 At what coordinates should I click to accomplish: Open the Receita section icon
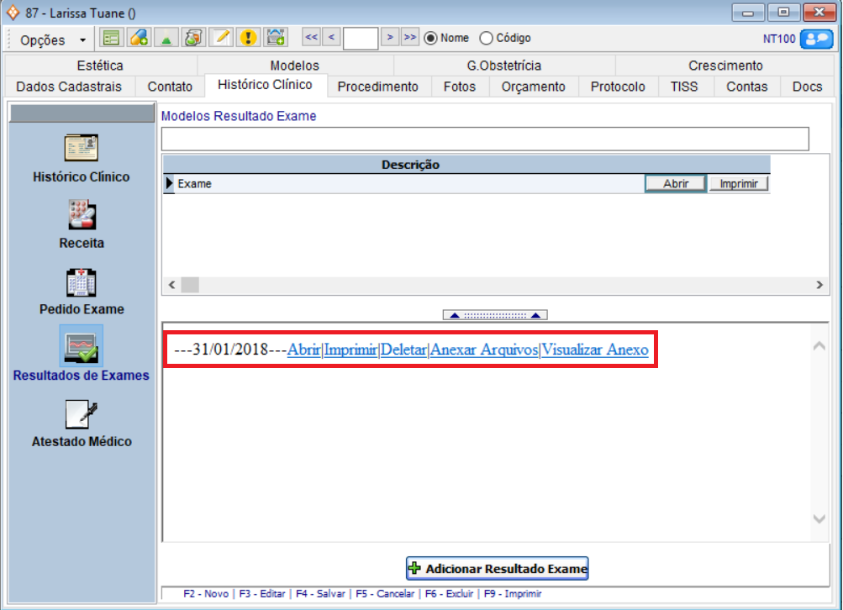click(x=81, y=215)
